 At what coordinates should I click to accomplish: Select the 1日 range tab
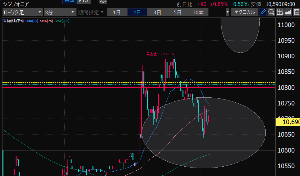click(x=117, y=12)
